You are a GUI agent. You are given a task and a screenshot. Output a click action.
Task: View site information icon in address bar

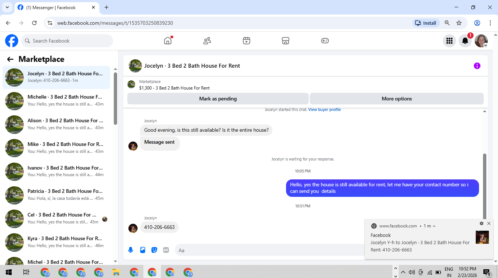tap(50, 23)
